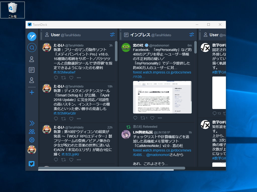
Task: Expand the navigation sidebar with the chevrons
Action: (32, 123)
